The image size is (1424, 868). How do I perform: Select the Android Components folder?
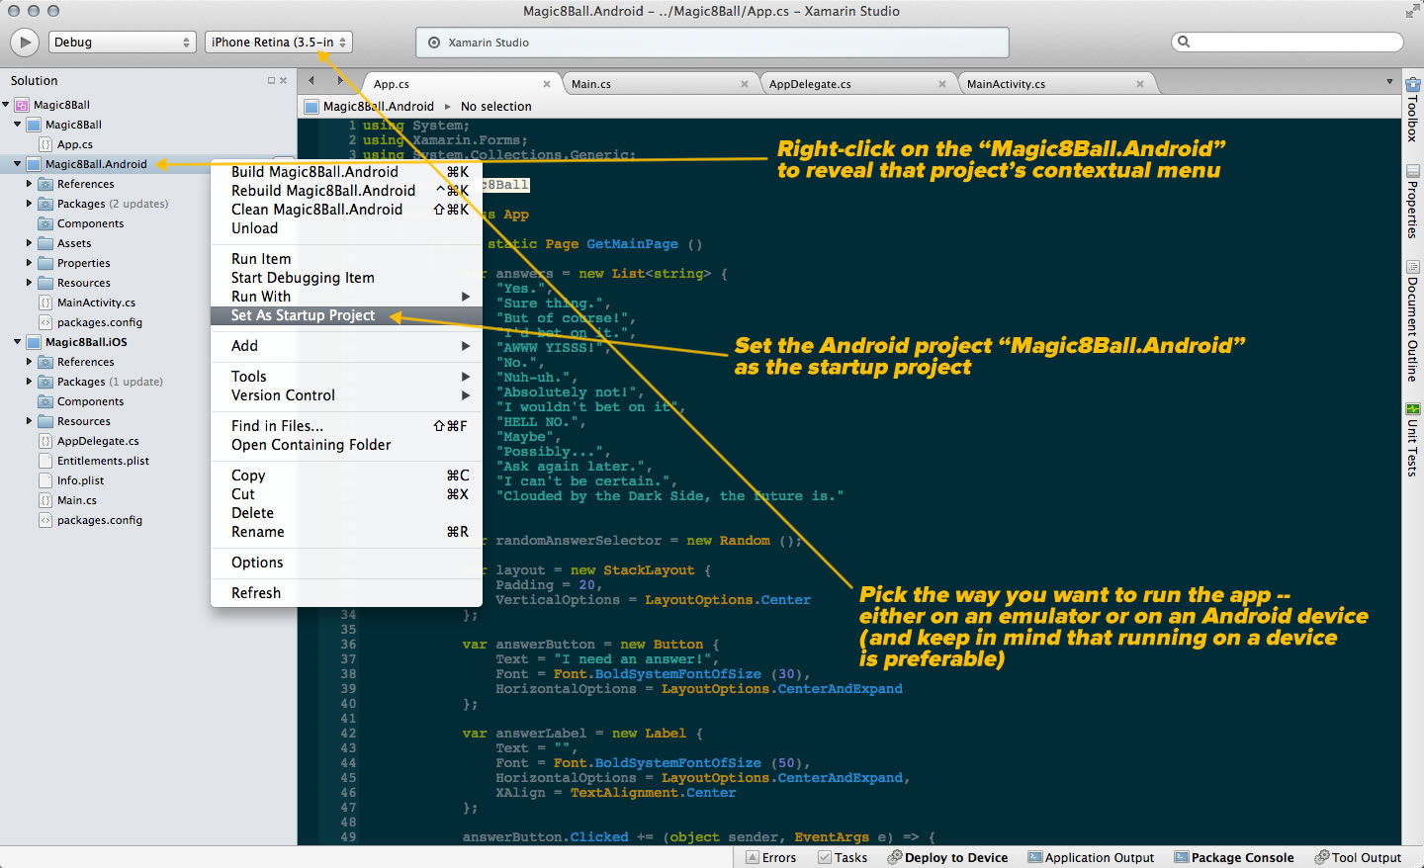click(90, 223)
